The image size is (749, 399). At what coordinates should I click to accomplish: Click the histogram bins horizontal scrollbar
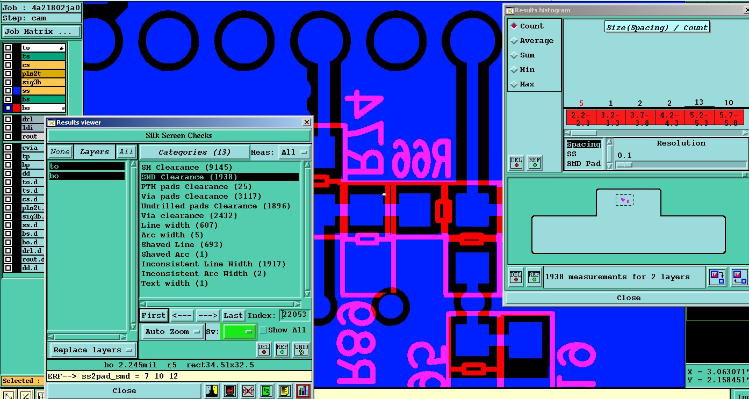656,132
